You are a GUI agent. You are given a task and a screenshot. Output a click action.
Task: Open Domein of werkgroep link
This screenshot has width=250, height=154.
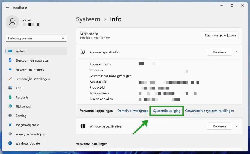point(133,111)
